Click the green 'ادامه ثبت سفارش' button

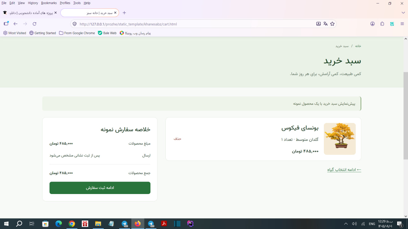point(100,188)
